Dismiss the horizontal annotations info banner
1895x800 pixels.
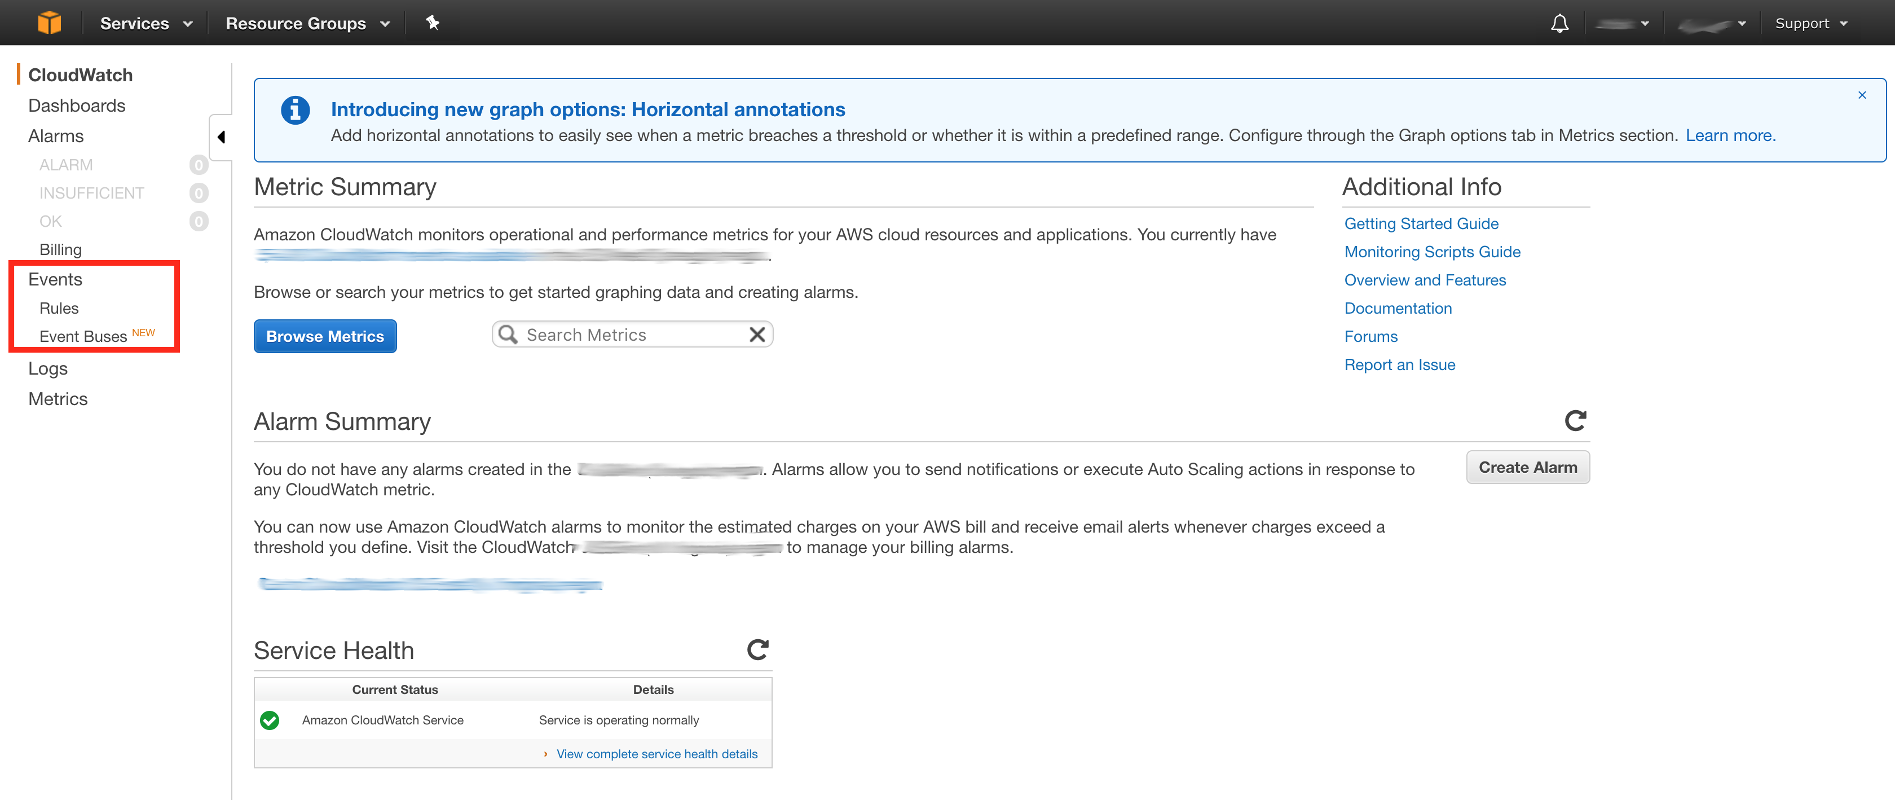[x=1862, y=95]
